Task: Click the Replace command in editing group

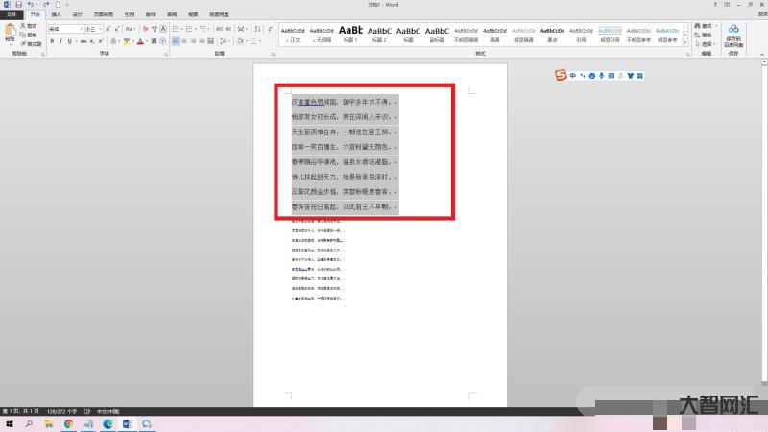Action: (706, 35)
